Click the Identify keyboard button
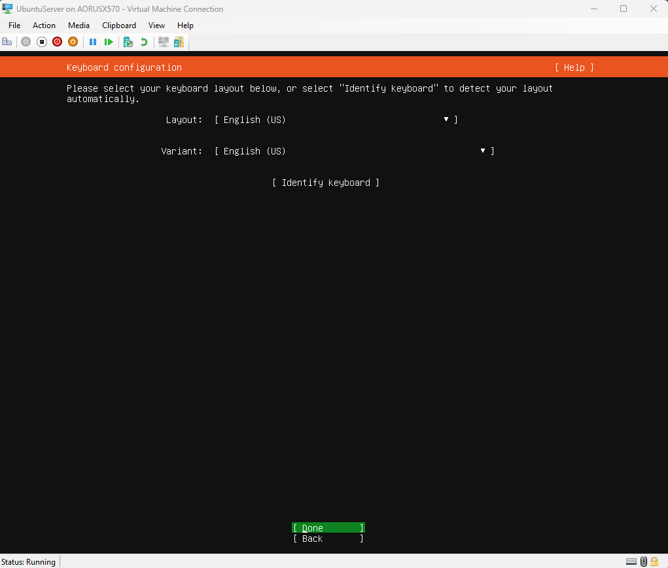This screenshot has height=568, width=668. click(x=325, y=183)
